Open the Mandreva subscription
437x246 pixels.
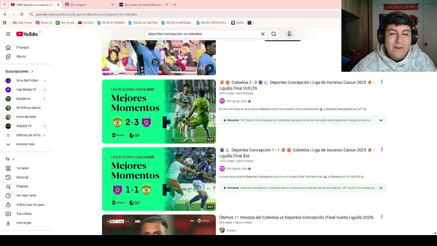(x=23, y=99)
